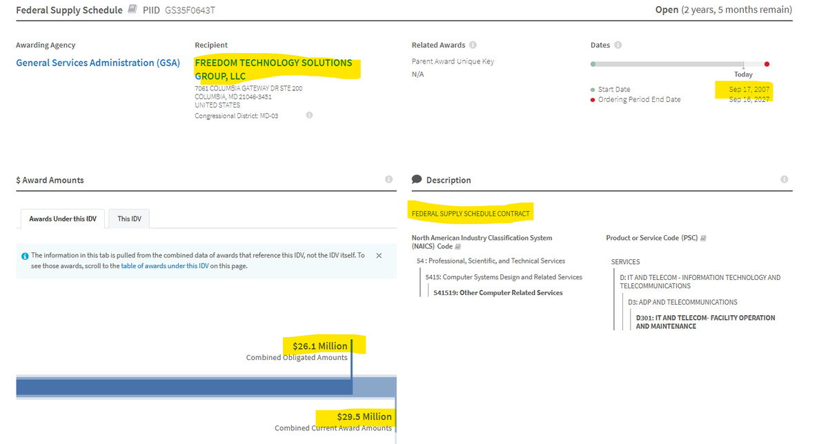
Task: Click the dark blue combined obligated amounts bar
Action: [x=184, y=387]
